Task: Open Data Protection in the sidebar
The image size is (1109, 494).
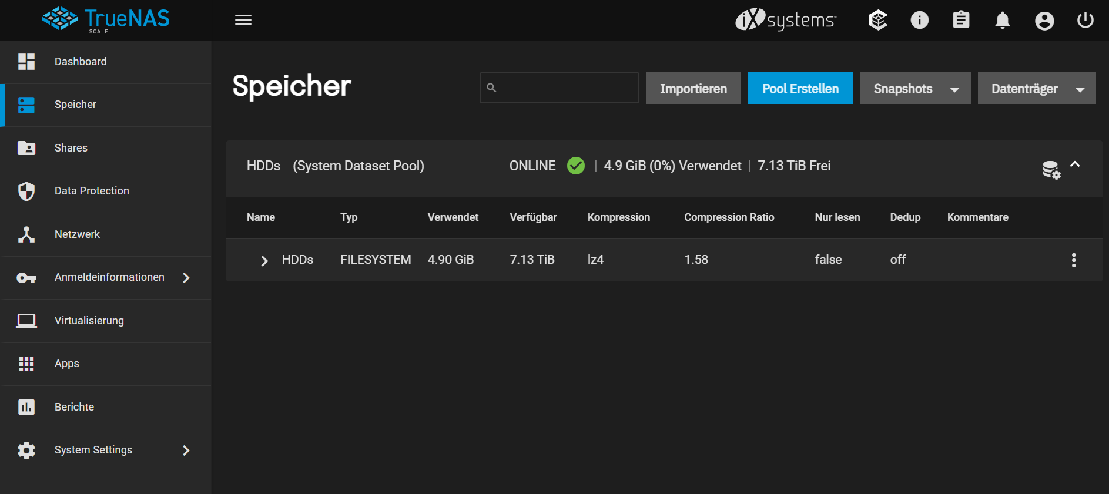Action: pos(92,191)
